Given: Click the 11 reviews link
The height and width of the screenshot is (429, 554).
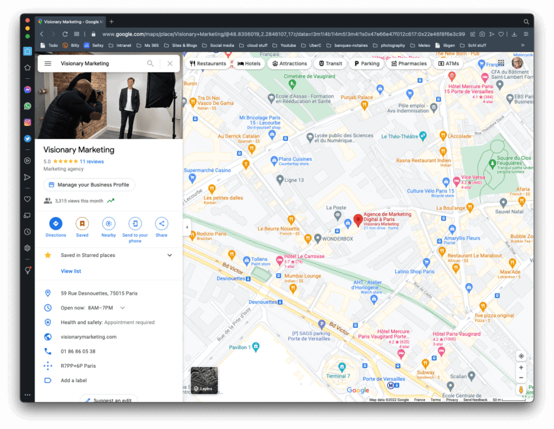Looking at the screenshot, I should 91,162.
